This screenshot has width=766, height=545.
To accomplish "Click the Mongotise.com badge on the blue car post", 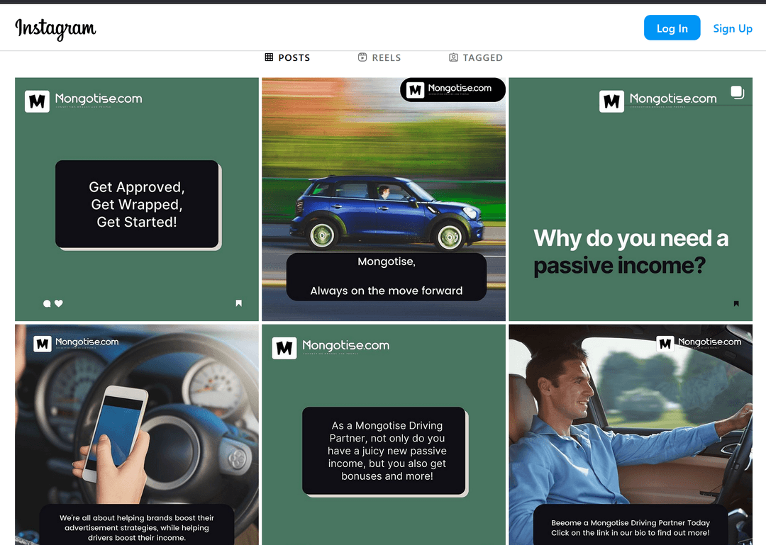I will click(x=453, y=90).
